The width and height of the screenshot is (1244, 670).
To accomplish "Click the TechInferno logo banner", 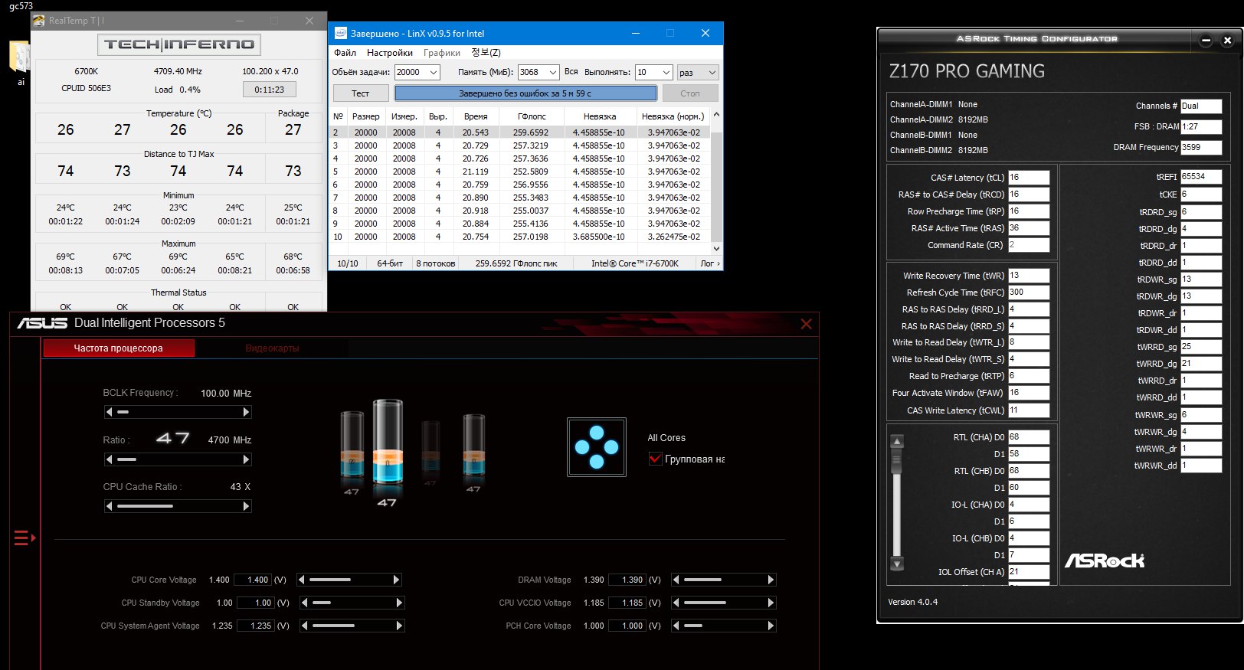I will (x=179, y=44).
